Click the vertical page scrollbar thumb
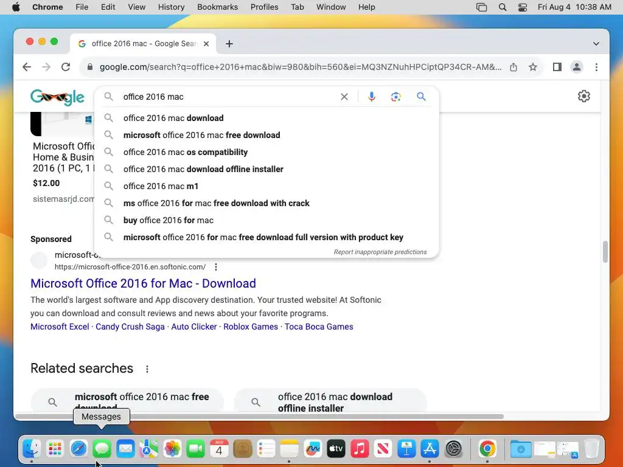 point(605,251)
